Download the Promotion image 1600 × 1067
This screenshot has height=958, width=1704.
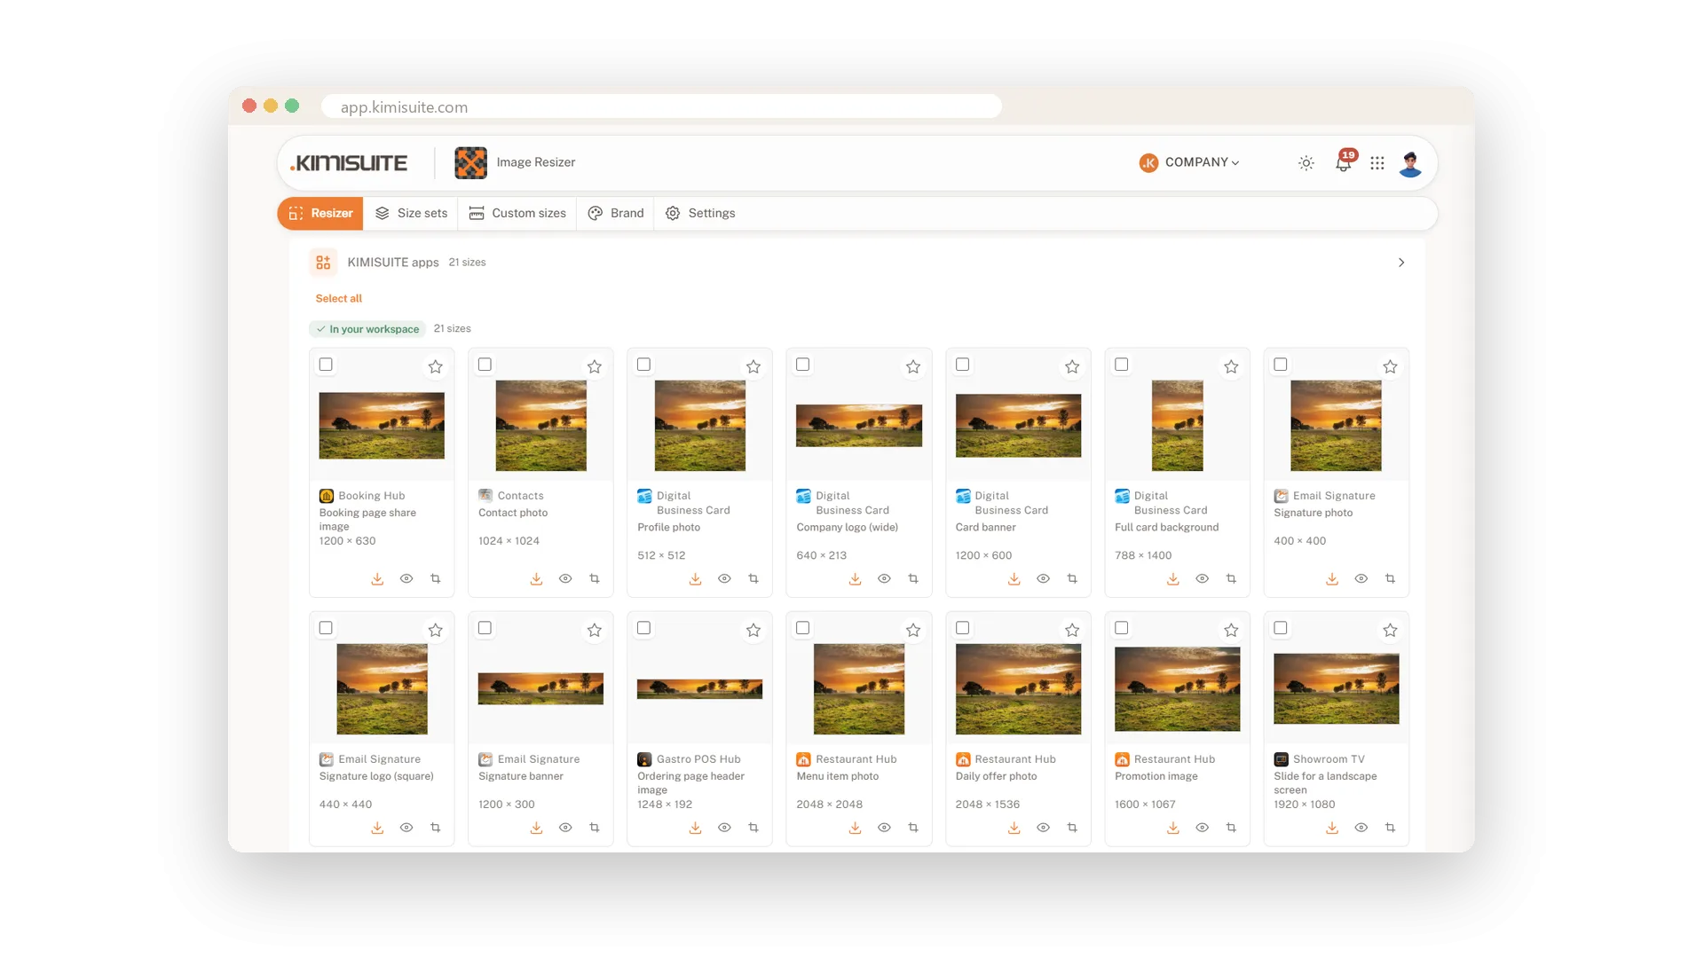click(x=1173, y=828)
